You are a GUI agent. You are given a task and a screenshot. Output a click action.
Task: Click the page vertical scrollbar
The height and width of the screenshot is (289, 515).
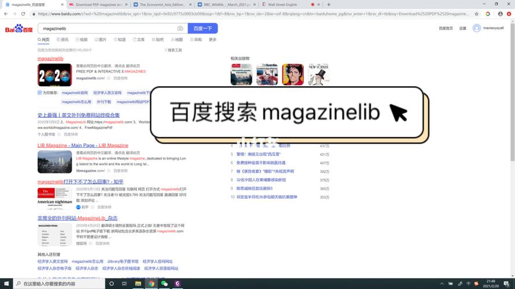pyautogui.click(x=512, y=92)
